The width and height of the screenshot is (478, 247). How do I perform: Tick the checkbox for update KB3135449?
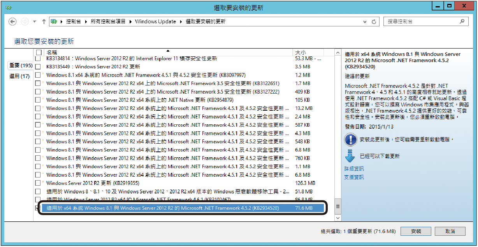pyautogui.click(x=38, y=67)
